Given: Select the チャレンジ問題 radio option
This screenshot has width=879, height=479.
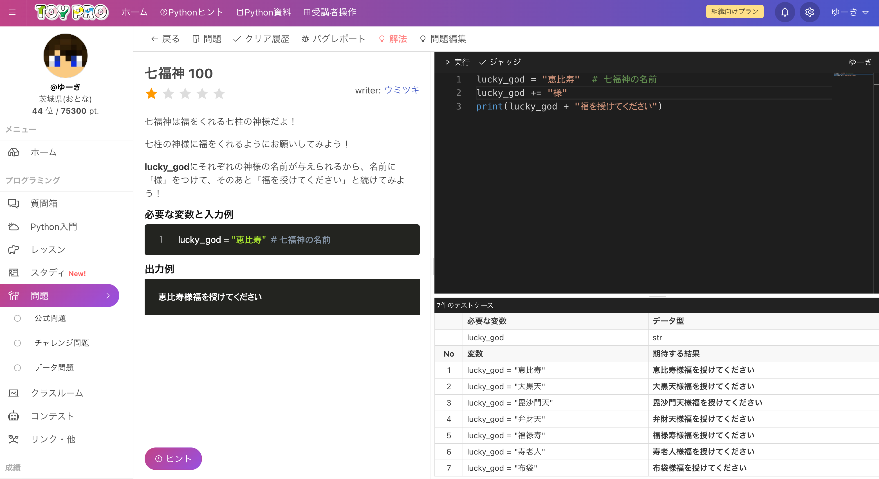Looking at the screenshot, I should tap(17, 343).
